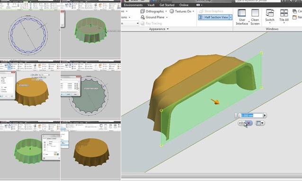Expand the Appearance panel title
This screenshot has width=302, height=181.
[159, 29]
